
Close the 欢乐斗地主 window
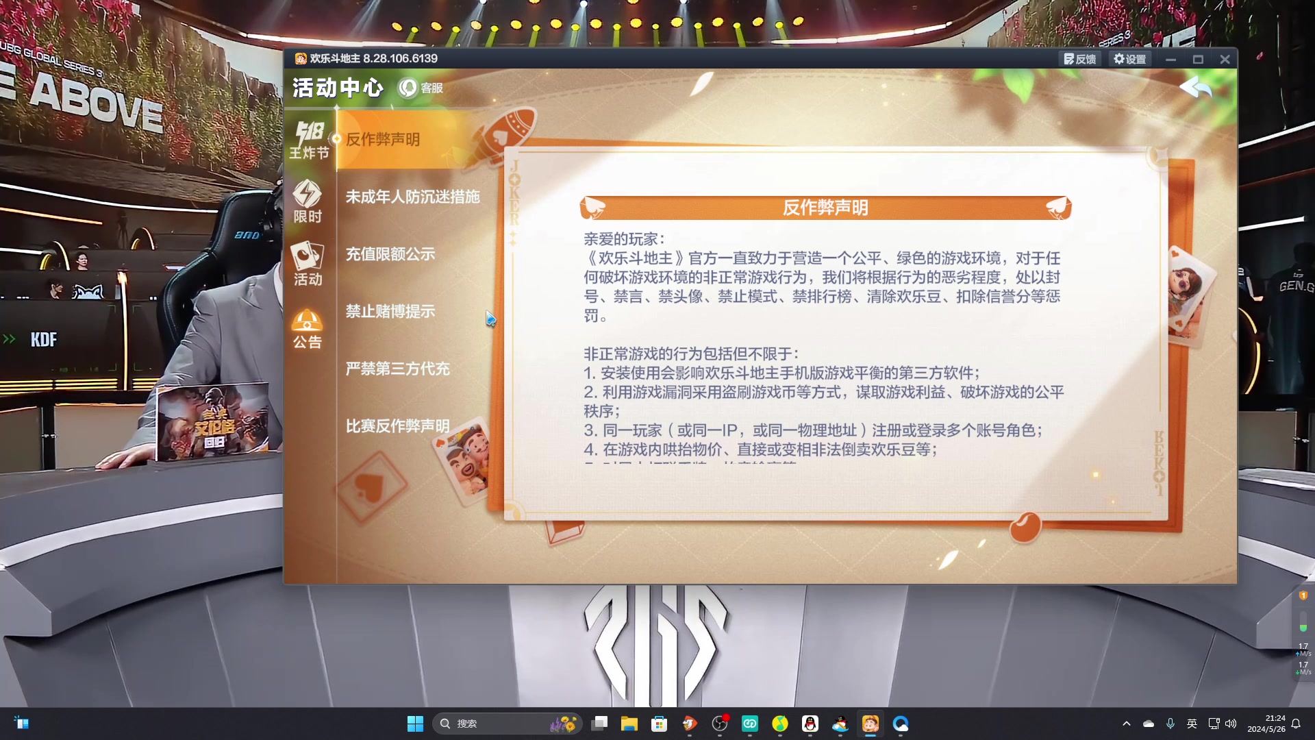point(1225,60)
